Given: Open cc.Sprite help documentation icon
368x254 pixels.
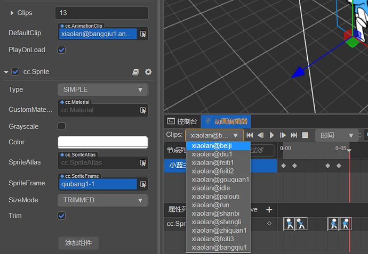Looking at the screenshot, I should point(135,72).
